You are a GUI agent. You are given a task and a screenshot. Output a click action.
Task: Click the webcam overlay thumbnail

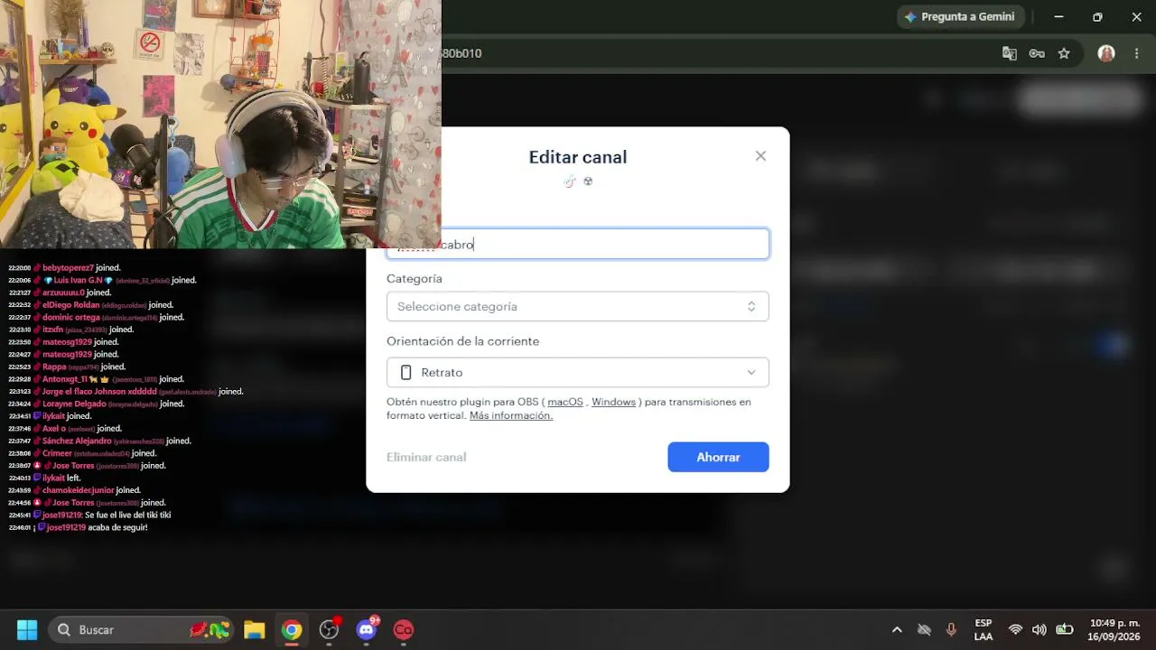220,124
